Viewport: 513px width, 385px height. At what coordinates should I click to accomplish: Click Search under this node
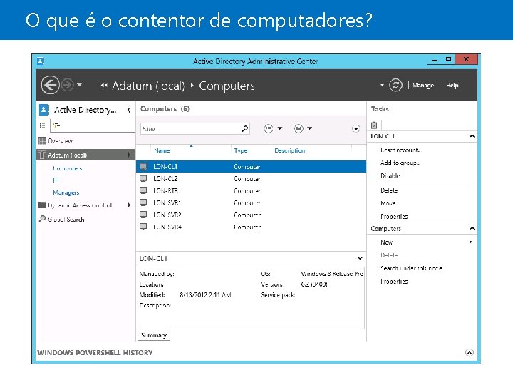(x=411, y=269)
